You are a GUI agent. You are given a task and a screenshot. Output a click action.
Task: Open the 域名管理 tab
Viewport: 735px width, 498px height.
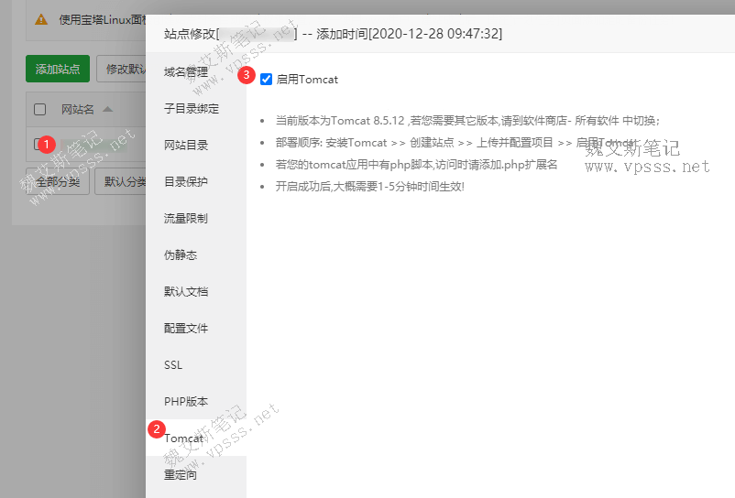coord(186,71)
